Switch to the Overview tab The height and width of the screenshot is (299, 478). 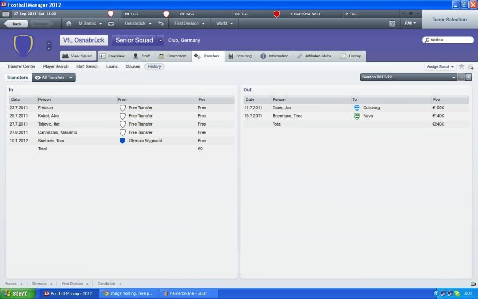[112, 56]
